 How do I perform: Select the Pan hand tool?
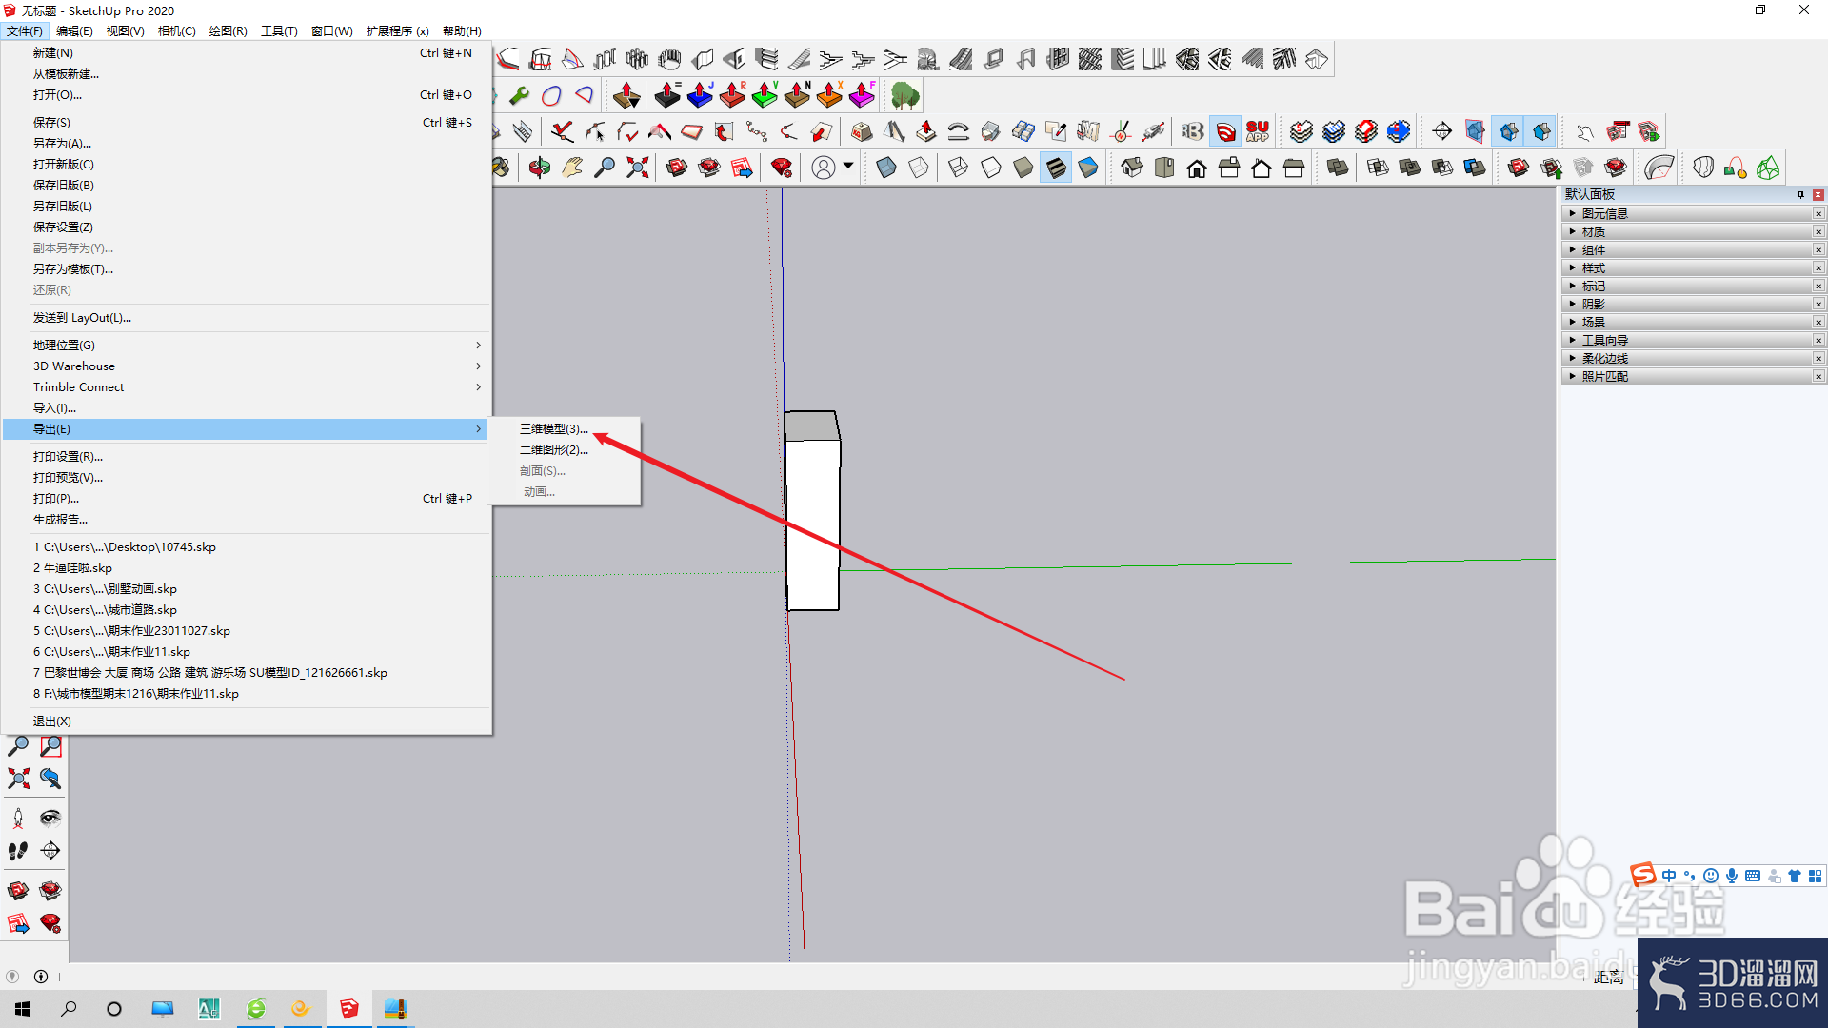(572, 168)
